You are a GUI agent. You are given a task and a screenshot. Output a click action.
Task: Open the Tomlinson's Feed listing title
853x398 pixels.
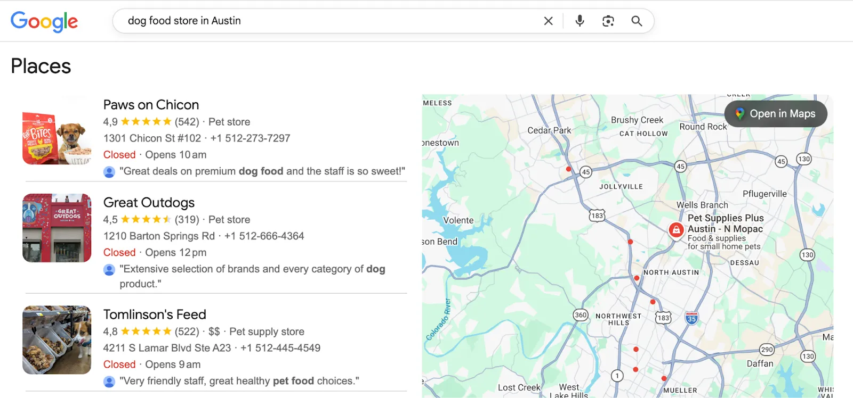point(155,314)
